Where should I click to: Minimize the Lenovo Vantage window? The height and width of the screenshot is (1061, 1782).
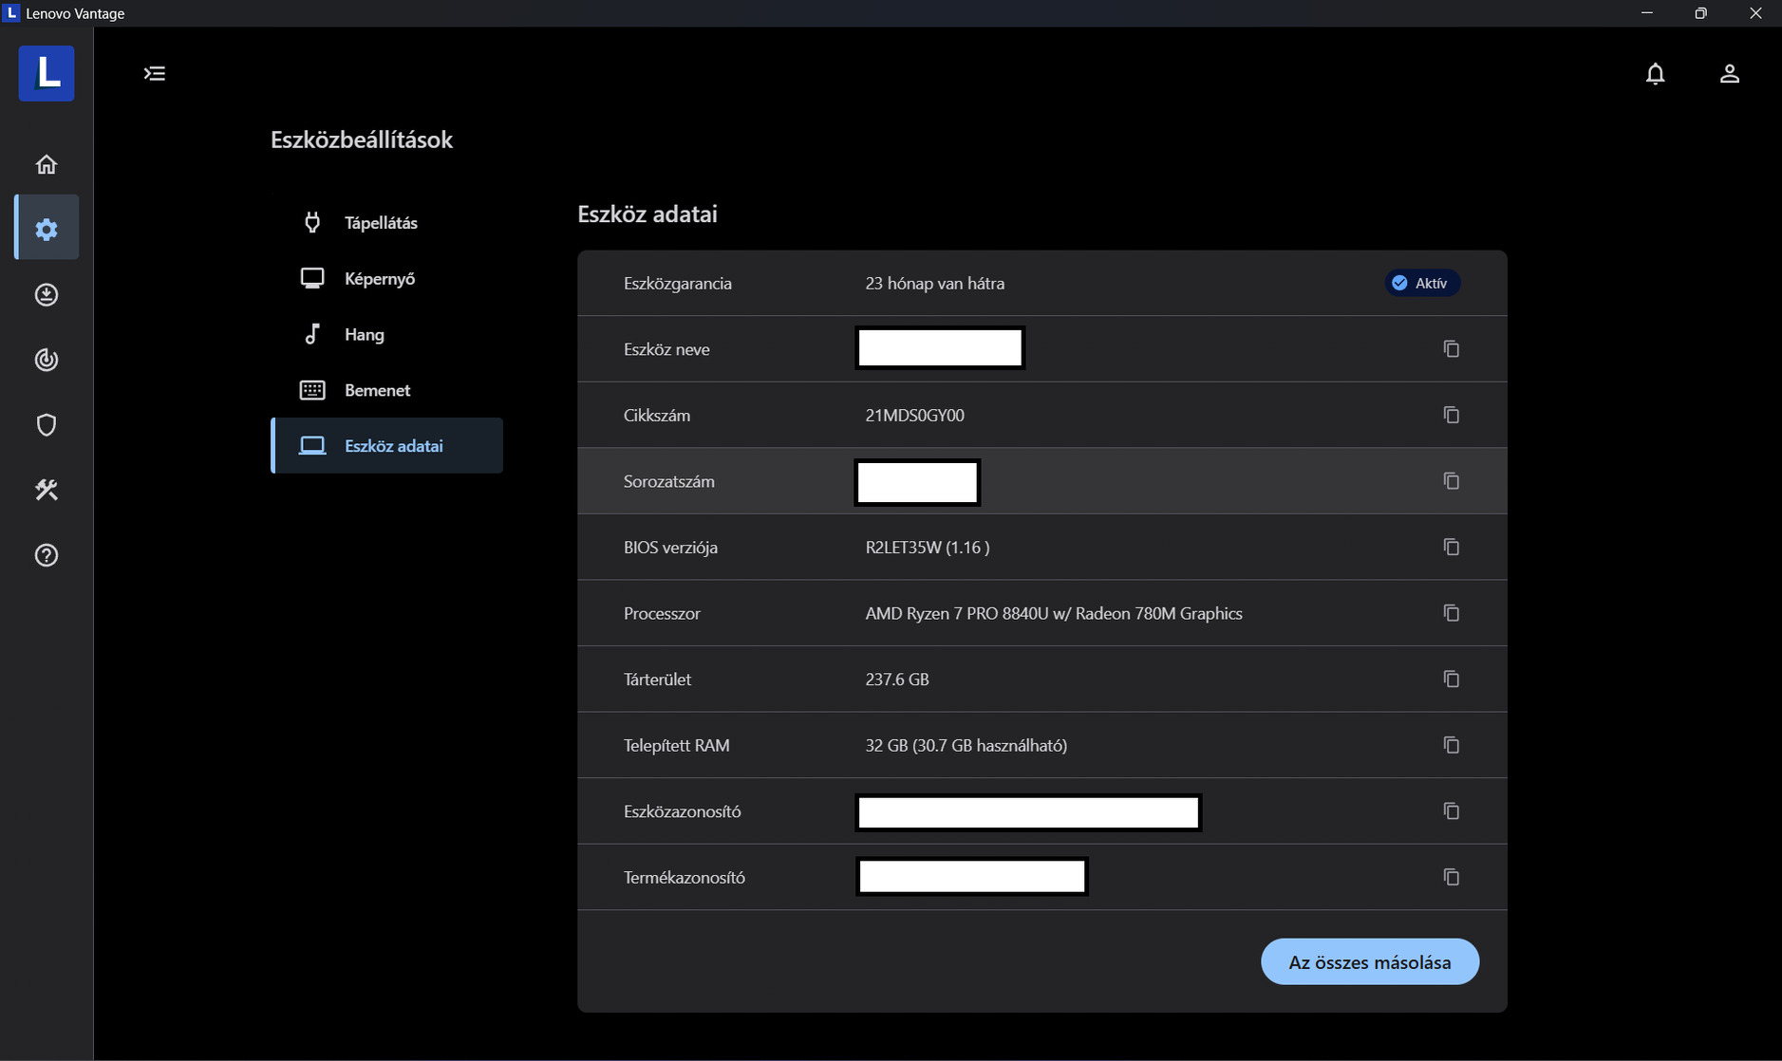[x=1647, y=13]
